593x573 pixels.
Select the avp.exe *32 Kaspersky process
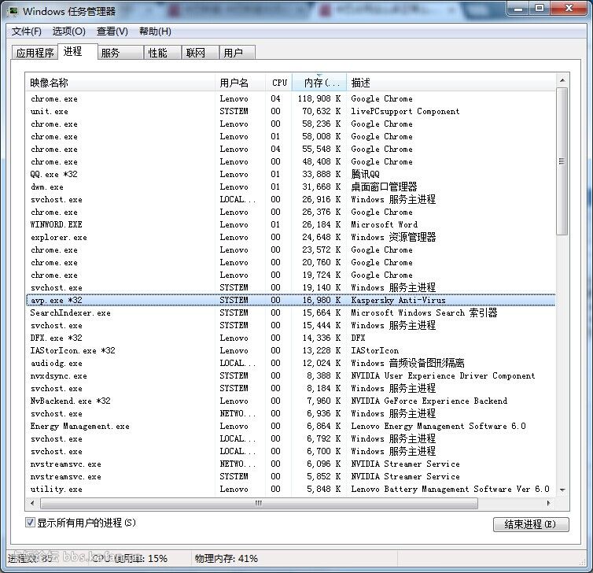pos(290,300)
